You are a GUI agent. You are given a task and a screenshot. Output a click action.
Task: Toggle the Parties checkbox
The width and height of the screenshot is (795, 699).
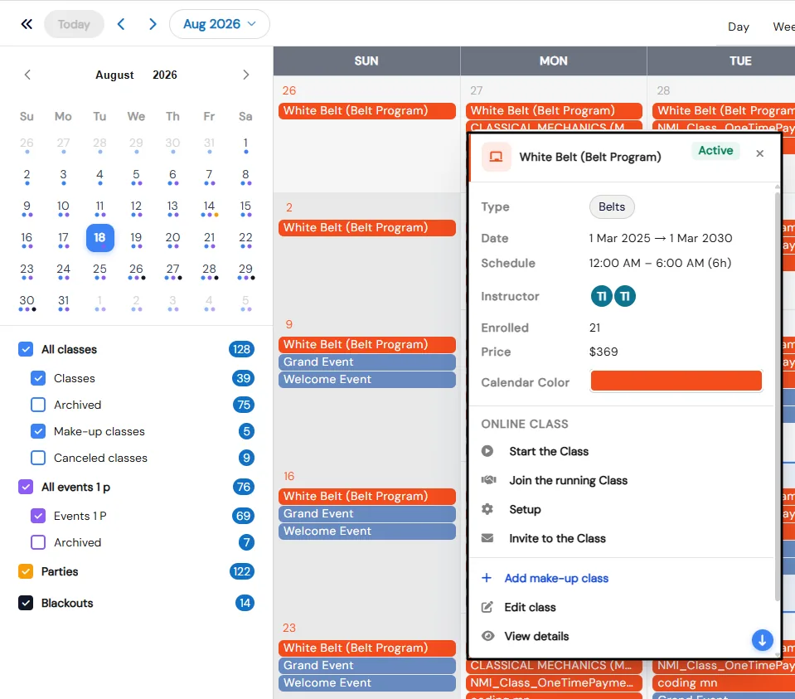coord(26,571)
